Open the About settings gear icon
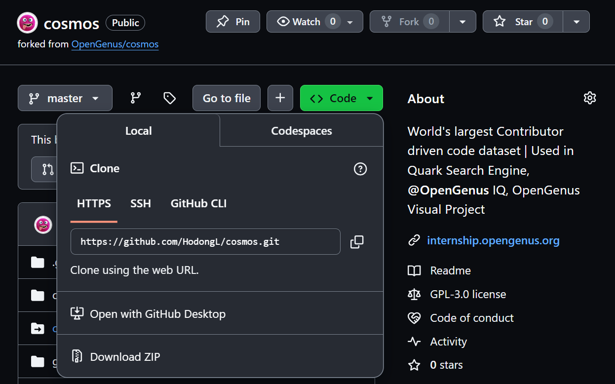615x384 pixels. click(x=590, y=98)
